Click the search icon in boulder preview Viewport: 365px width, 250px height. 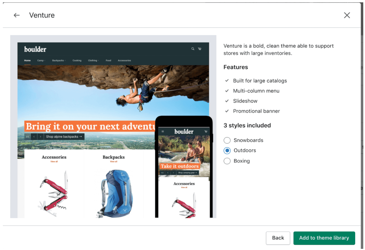193,49
